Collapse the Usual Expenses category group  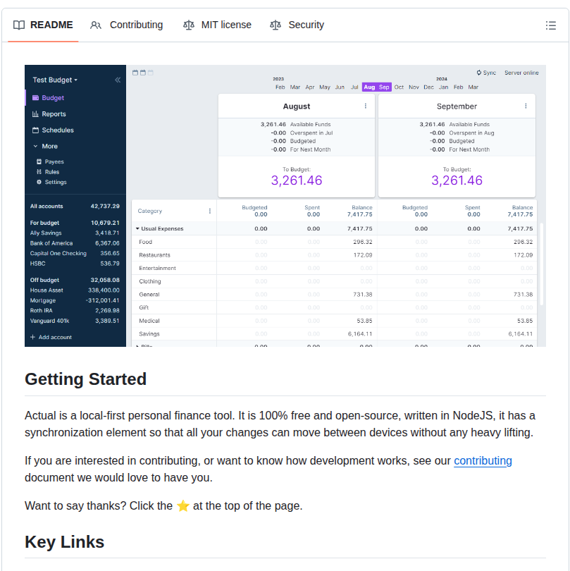click(137, 228)
